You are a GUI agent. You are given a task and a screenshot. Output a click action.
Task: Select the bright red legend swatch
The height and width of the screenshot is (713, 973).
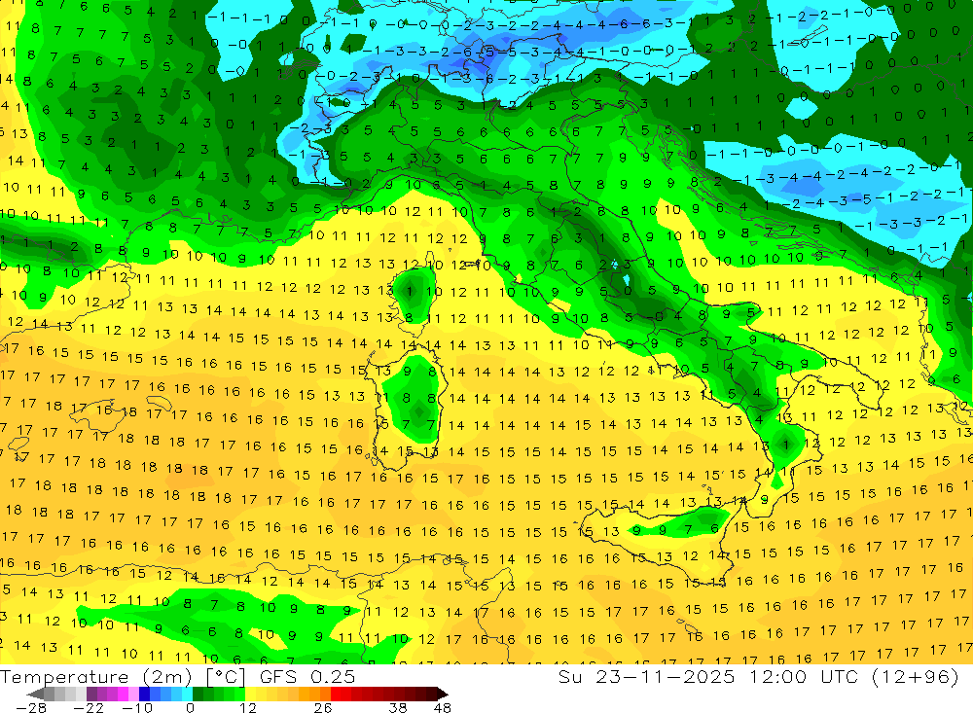(336, 694)
